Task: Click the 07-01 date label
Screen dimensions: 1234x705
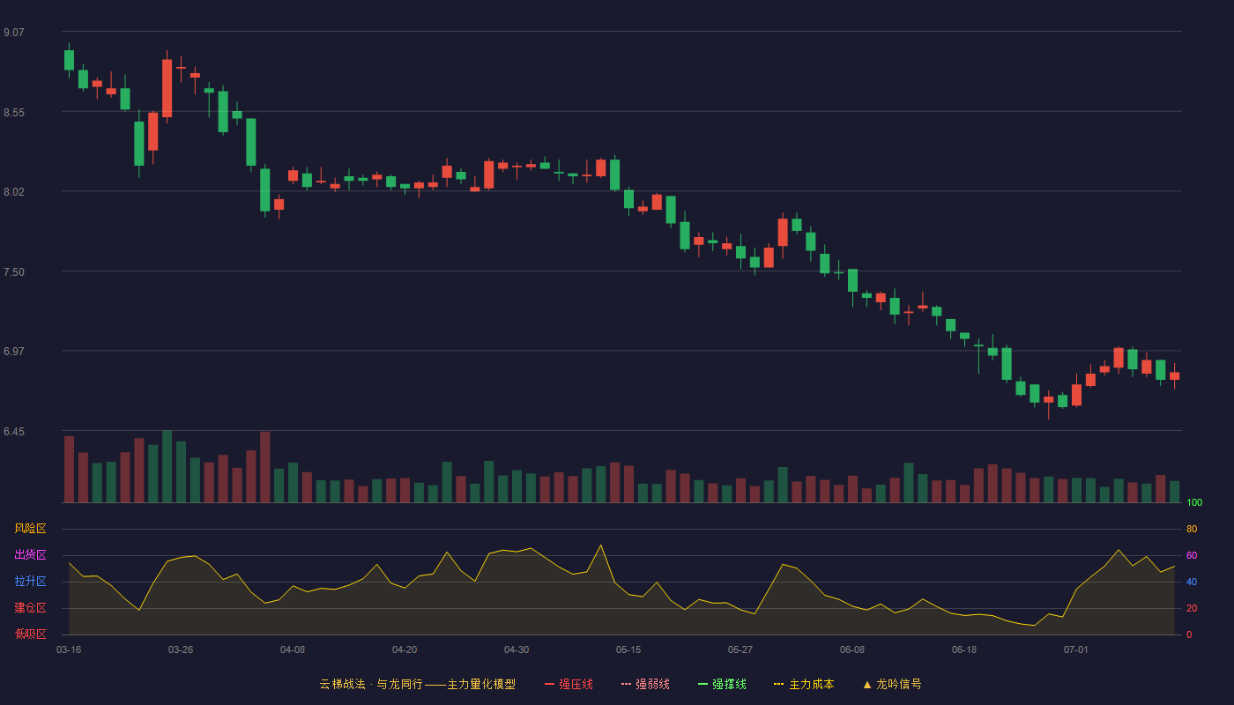Action: (x=1076, y=649)
